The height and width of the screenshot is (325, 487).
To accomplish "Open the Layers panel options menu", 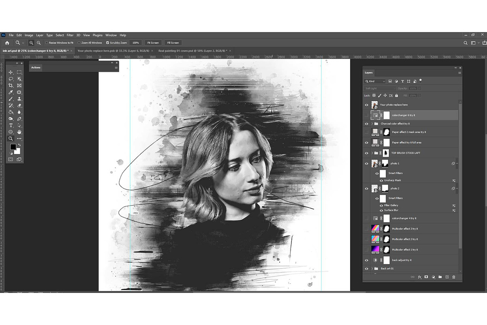I will tap(459, 73).
